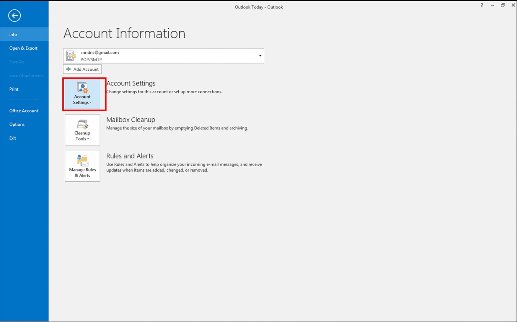The image size is (517, 322).
Task: Click the Help question mark icon
Action: pos(482,5)
